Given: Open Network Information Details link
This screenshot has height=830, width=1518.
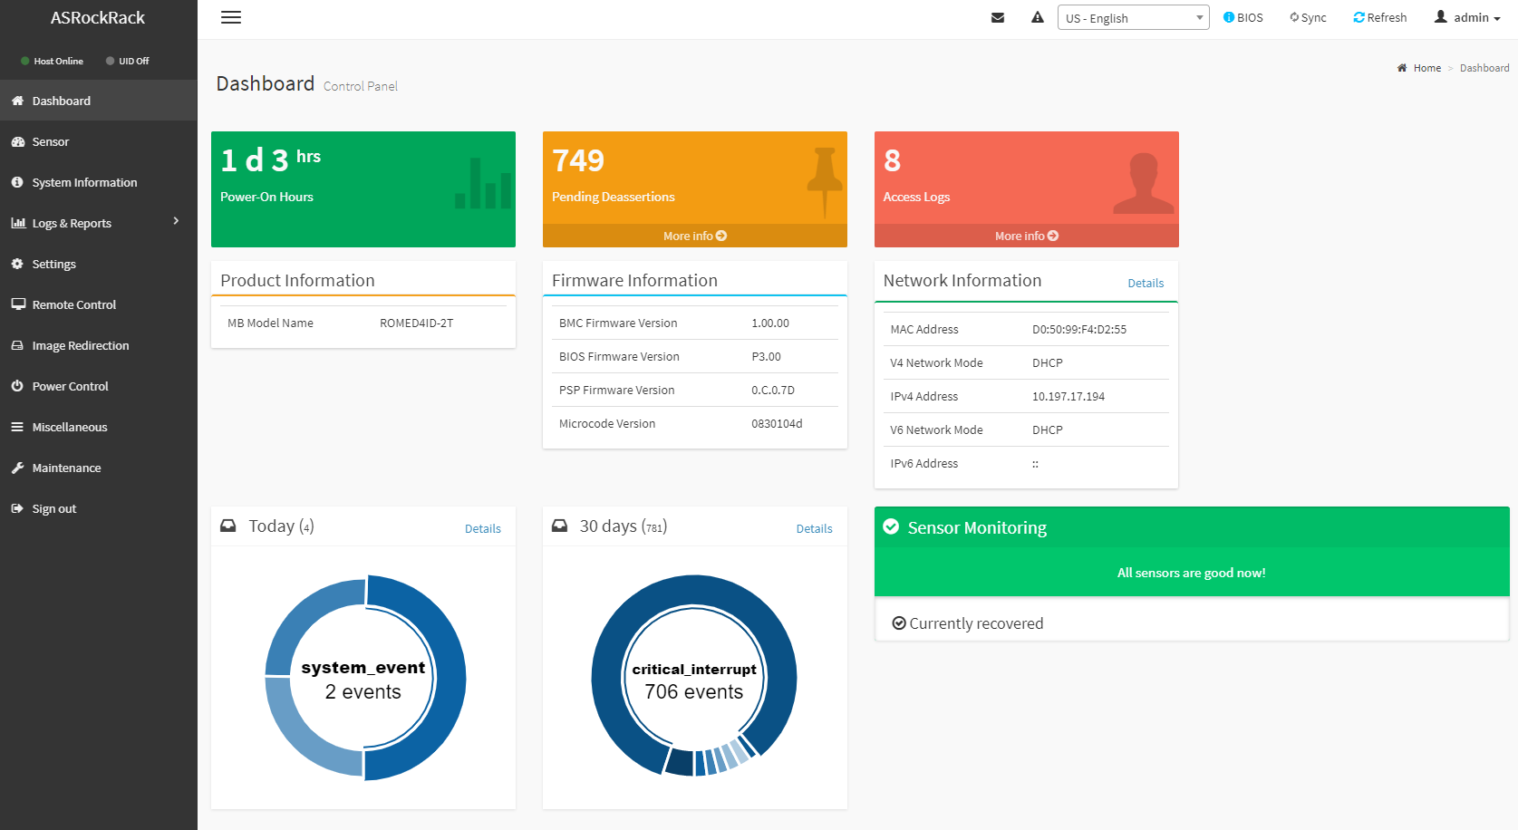Looking at the screenshot, I should tap(1146, 283).
